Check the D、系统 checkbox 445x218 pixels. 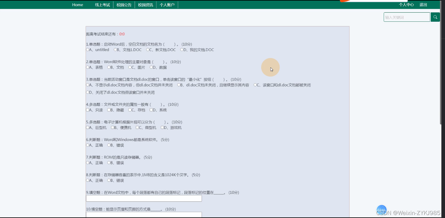[x=151, y=110]
